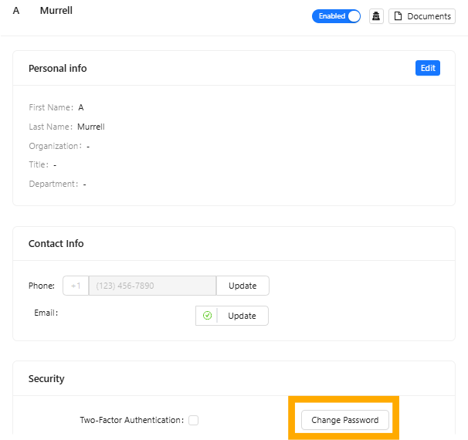Select the Personal info heading
Viewport: 468px width, 440px height.
(58, 68)
